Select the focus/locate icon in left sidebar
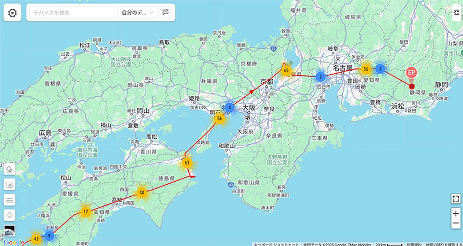The width and height of the screenshot is (463, 246). pyautogui.click(x=9, y=215)
